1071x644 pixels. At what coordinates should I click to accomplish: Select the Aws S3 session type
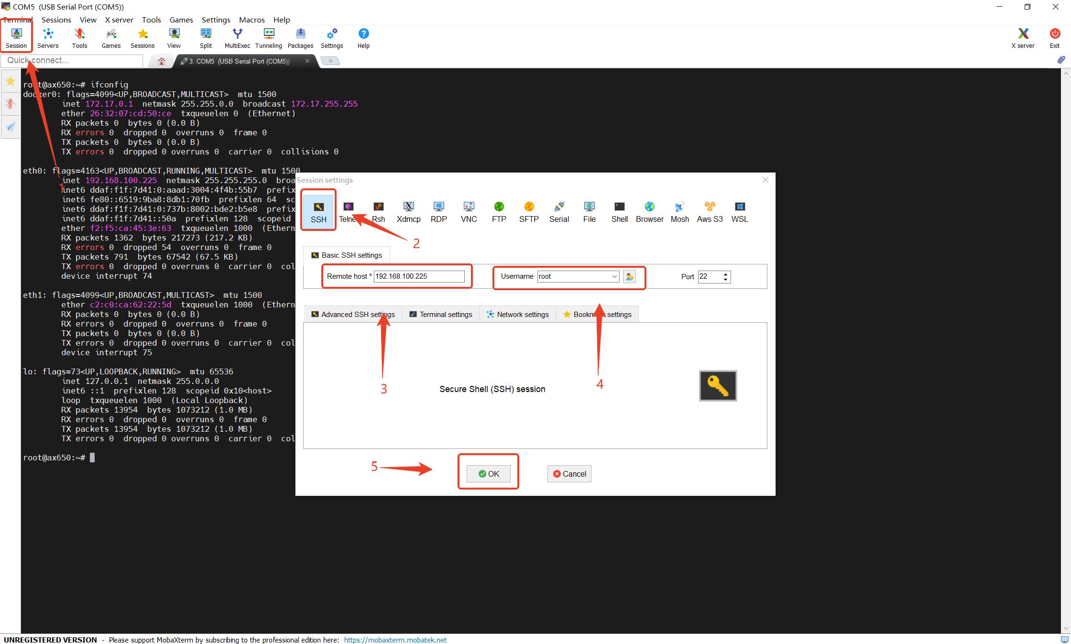tap(710, 212)
